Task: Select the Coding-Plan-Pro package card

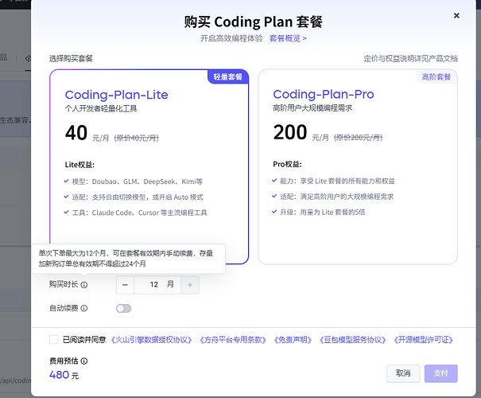Action: 358,166
